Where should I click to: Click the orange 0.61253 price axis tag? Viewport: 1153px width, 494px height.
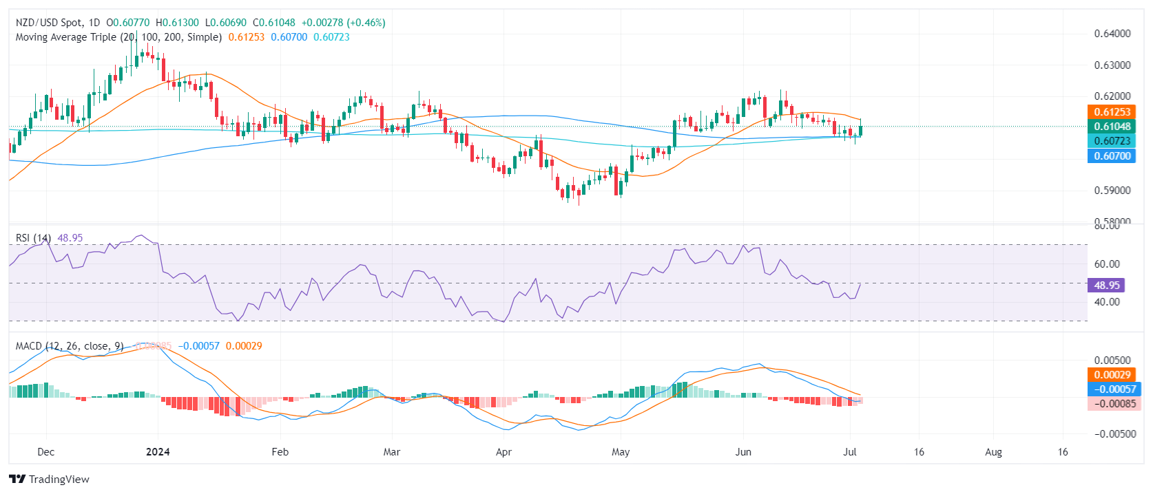(x=1112, y=112)
